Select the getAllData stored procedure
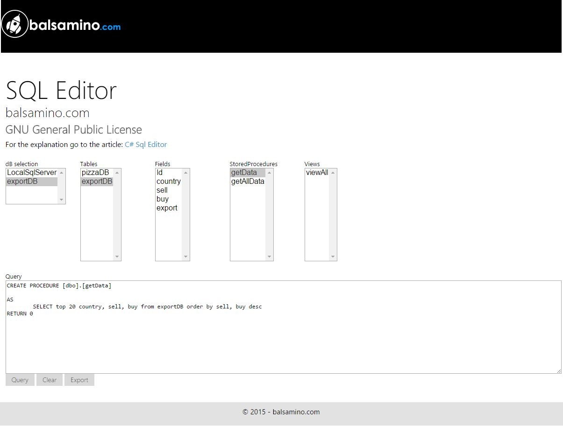Image resolution: width=563 pixels, height=426 pixels. (x=248, y=182)
